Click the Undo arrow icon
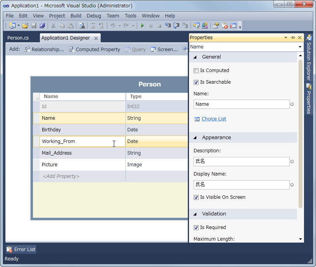 tap(112, 26)
